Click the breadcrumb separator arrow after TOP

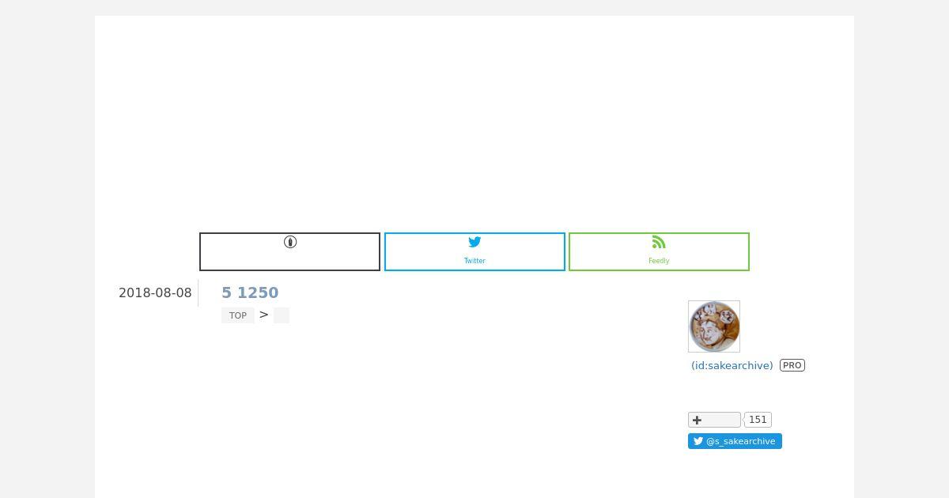[264, 315]
